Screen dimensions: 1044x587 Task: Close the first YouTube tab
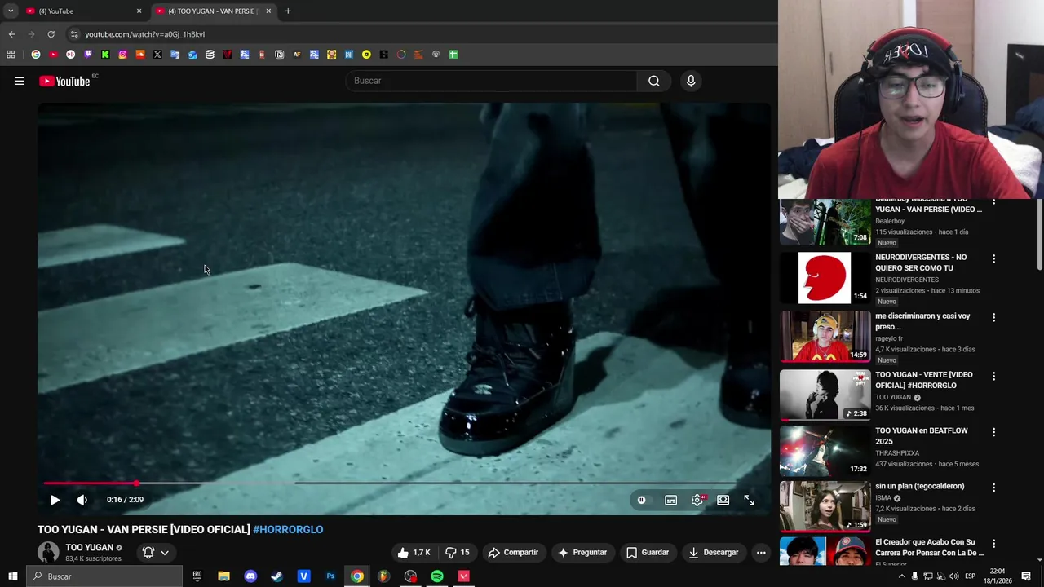pyautogui.click(x=139, y=11)
